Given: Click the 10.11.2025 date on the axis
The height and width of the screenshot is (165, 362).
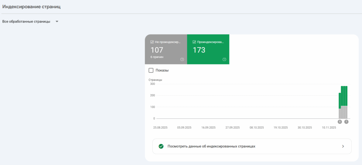Looking at the screenshot, I should (329, 128).
